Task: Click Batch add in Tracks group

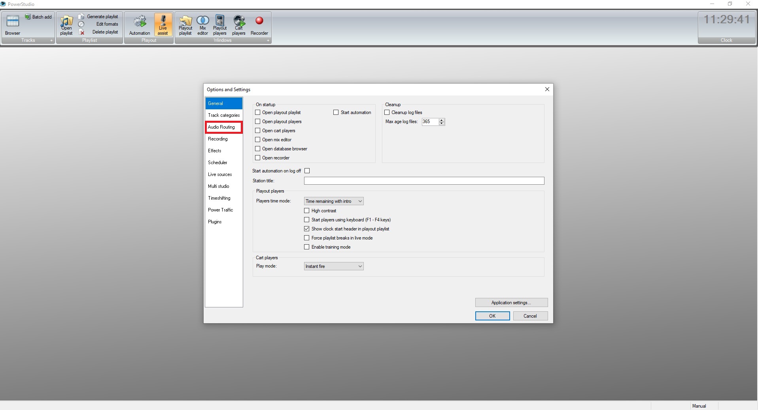Action: point(39,17)
